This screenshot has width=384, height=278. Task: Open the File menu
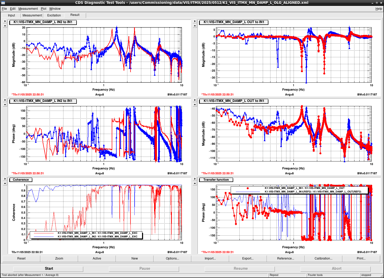4,9
